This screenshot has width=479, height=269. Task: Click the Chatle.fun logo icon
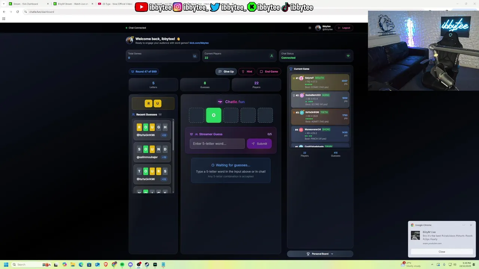point(220,102)
